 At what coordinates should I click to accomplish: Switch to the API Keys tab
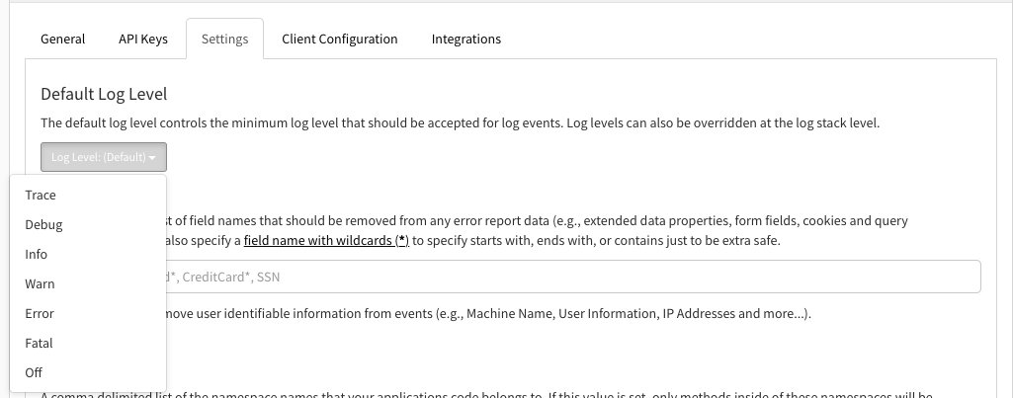click(x=143, y=40)
